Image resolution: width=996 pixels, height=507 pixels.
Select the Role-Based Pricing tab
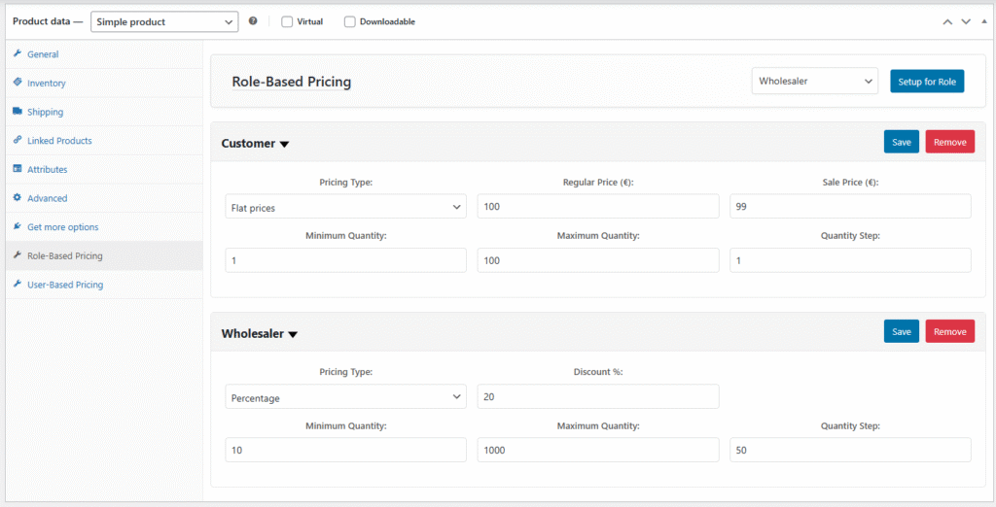click(x=104, y=255)
